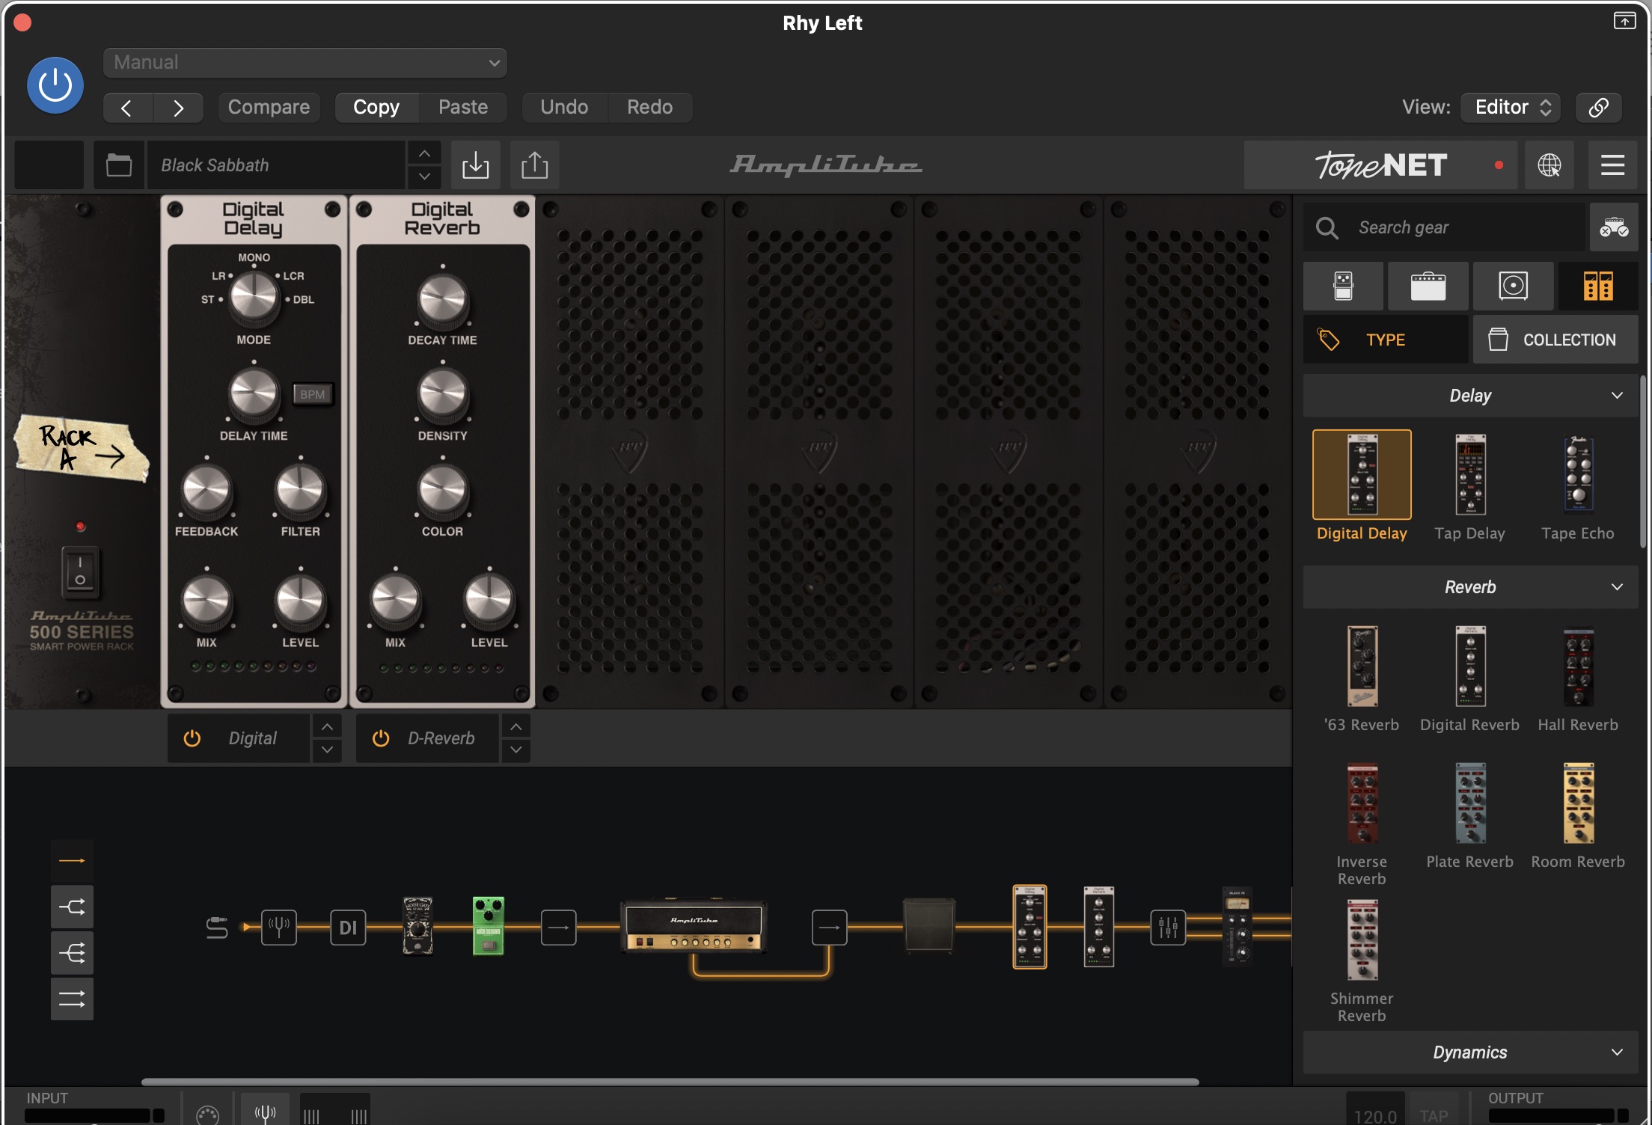Select the Digital Delay gear thumbnail
The height and width of the screenshot is (1125, 1652).
1362,475
